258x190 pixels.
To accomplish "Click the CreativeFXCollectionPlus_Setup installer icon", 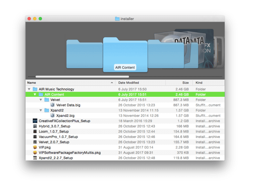I will pyautogui.click(x=35, y=121).
